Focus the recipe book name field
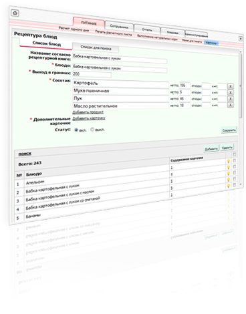Image resolution: width=246 pixels, height=314 pixels. click(120, 59)
